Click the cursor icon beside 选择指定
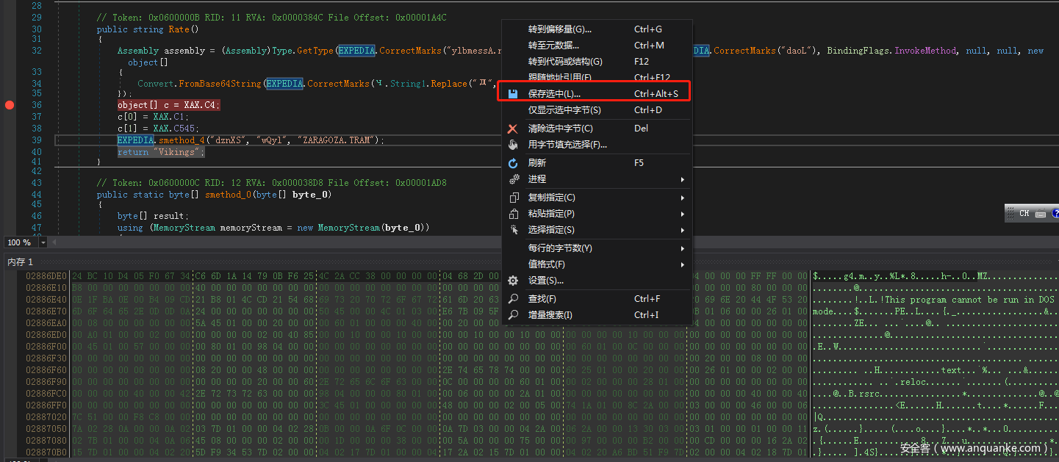 [x=513, y=230]
